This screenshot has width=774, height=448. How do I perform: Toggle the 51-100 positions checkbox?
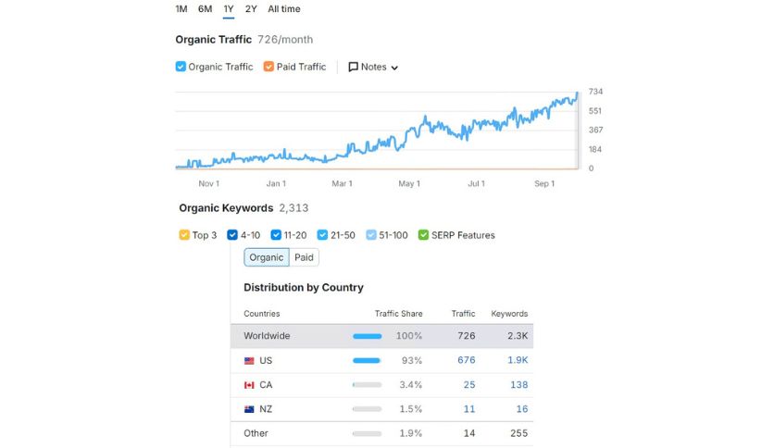point(371,235)
